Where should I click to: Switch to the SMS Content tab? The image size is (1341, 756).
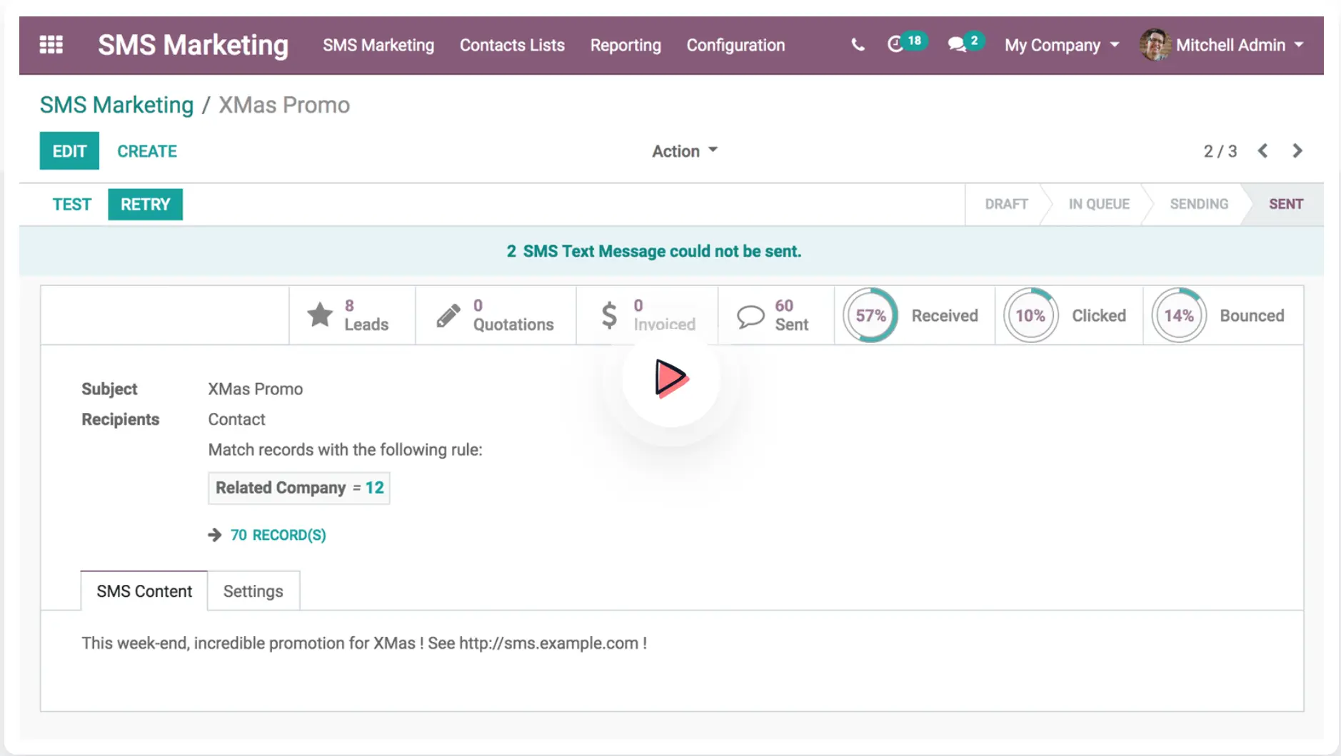pyautogui.click(x=144, y=591)
